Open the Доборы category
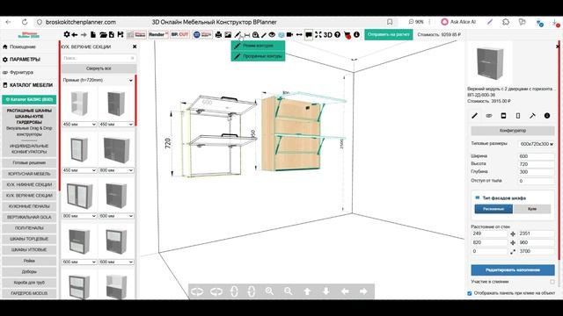Image resolution: width=563 pixels, height=316 pixels. tap(29, 271)
